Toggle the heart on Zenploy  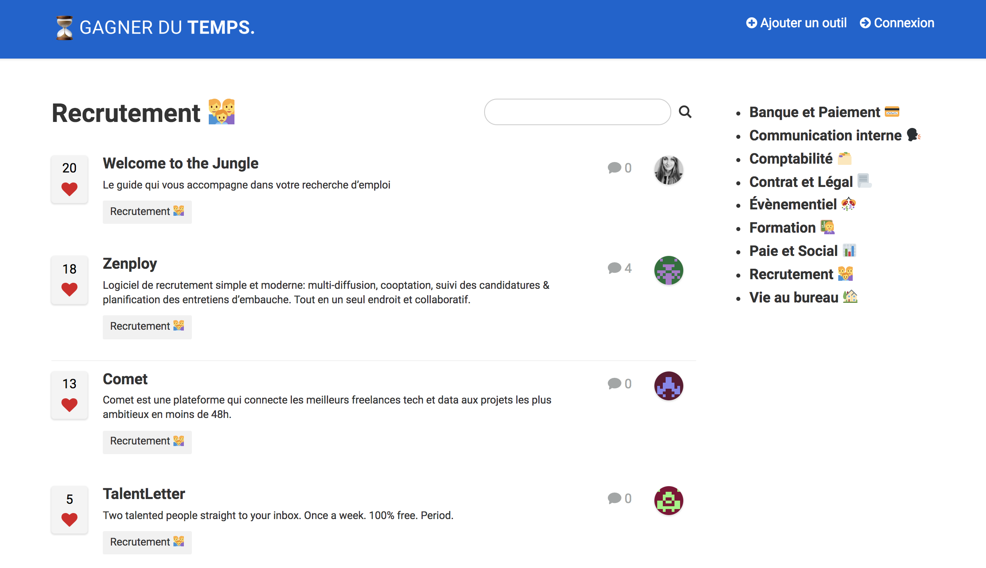click(69, 289)
